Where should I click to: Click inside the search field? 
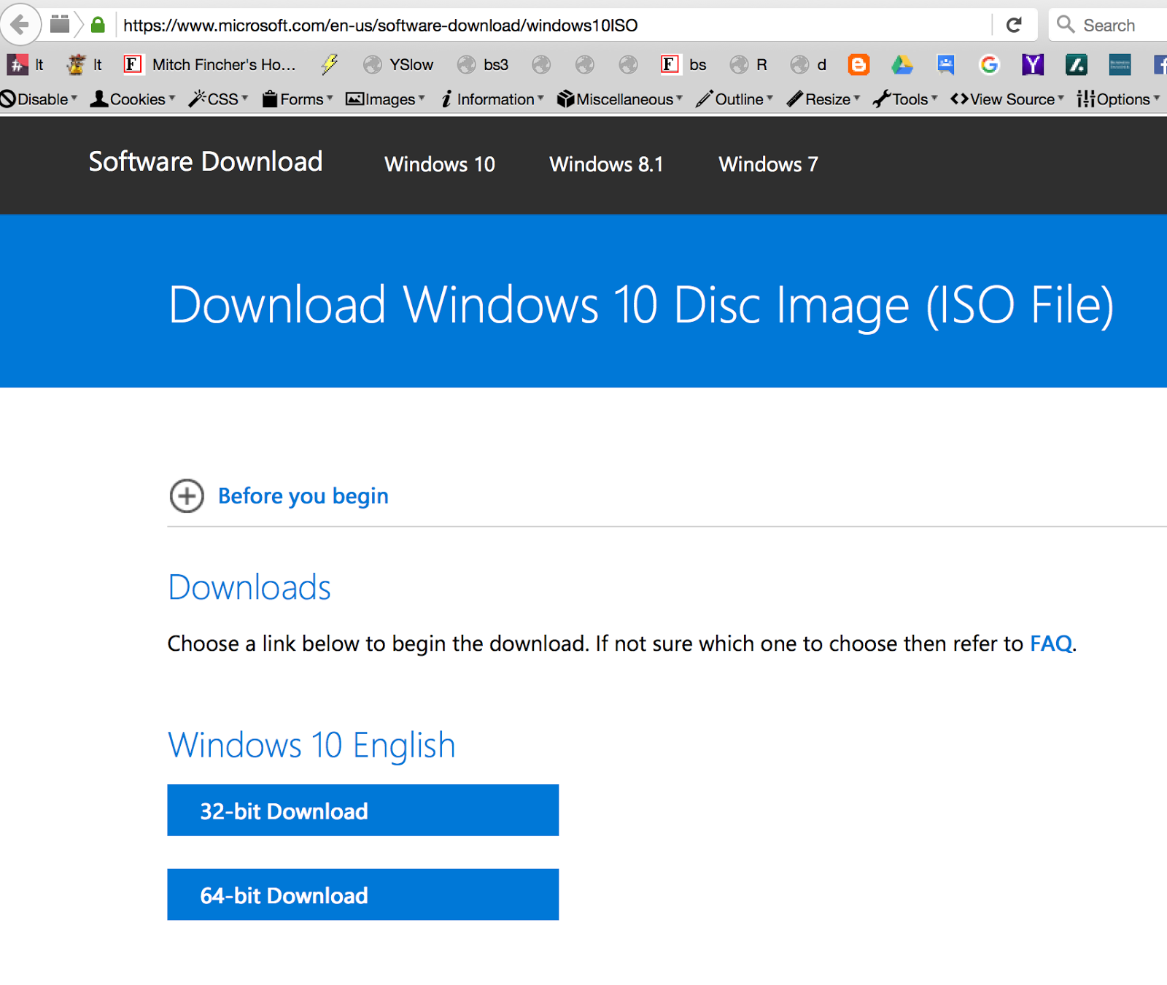tap(1116, 24)
